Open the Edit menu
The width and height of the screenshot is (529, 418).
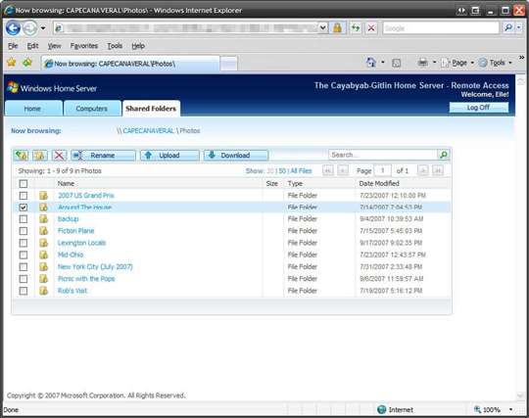coord(32,46)
